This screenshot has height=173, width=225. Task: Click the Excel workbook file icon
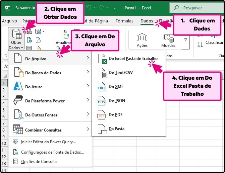point(102,59)
